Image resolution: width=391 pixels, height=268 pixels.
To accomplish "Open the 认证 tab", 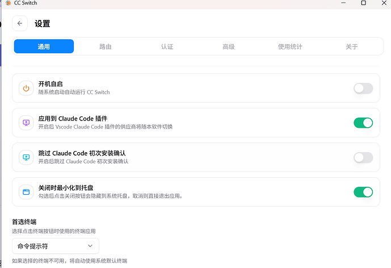I will (x=167, y=47).
